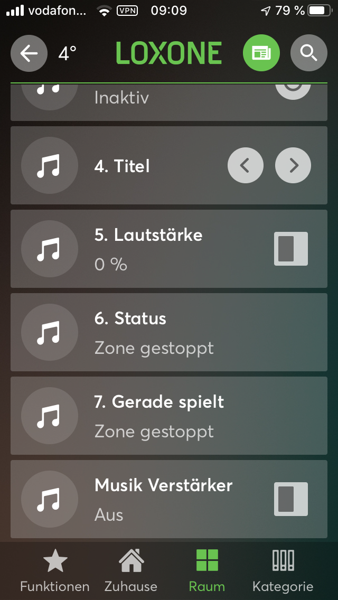The height and width of the screenshot is (600, 338).
Task: Tap the 4° temperature indicator
Action: click(x=68, y=53)
